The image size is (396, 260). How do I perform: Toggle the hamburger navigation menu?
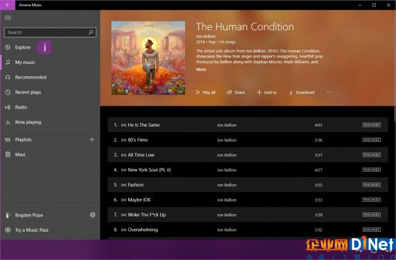tap(8, 18)
